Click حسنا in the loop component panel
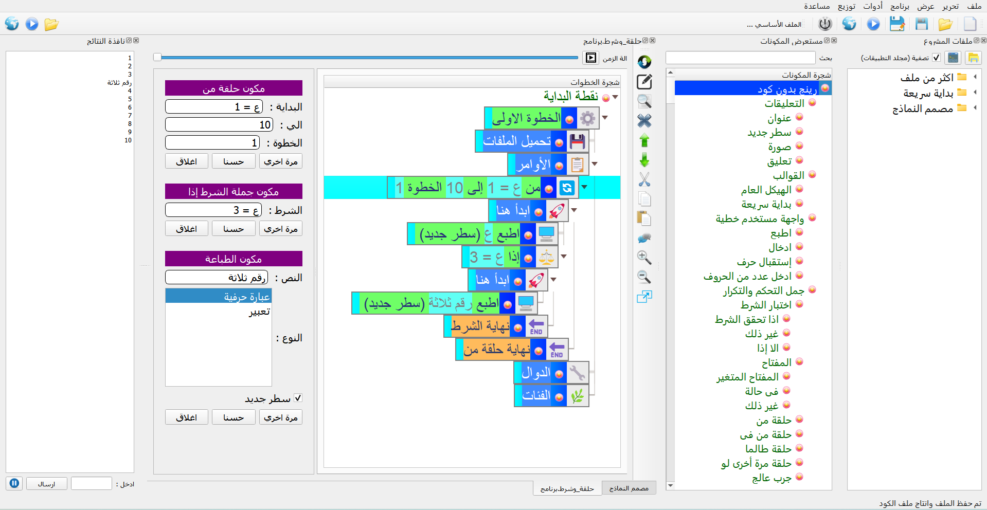 (234, 161)
